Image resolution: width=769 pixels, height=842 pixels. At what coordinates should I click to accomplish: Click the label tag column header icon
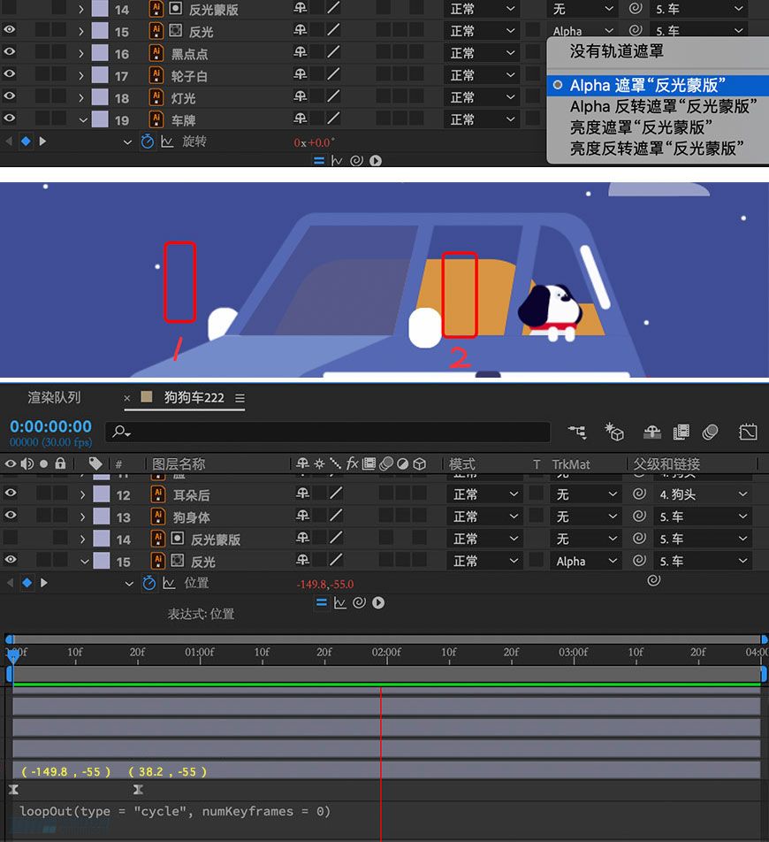(95, 463)
